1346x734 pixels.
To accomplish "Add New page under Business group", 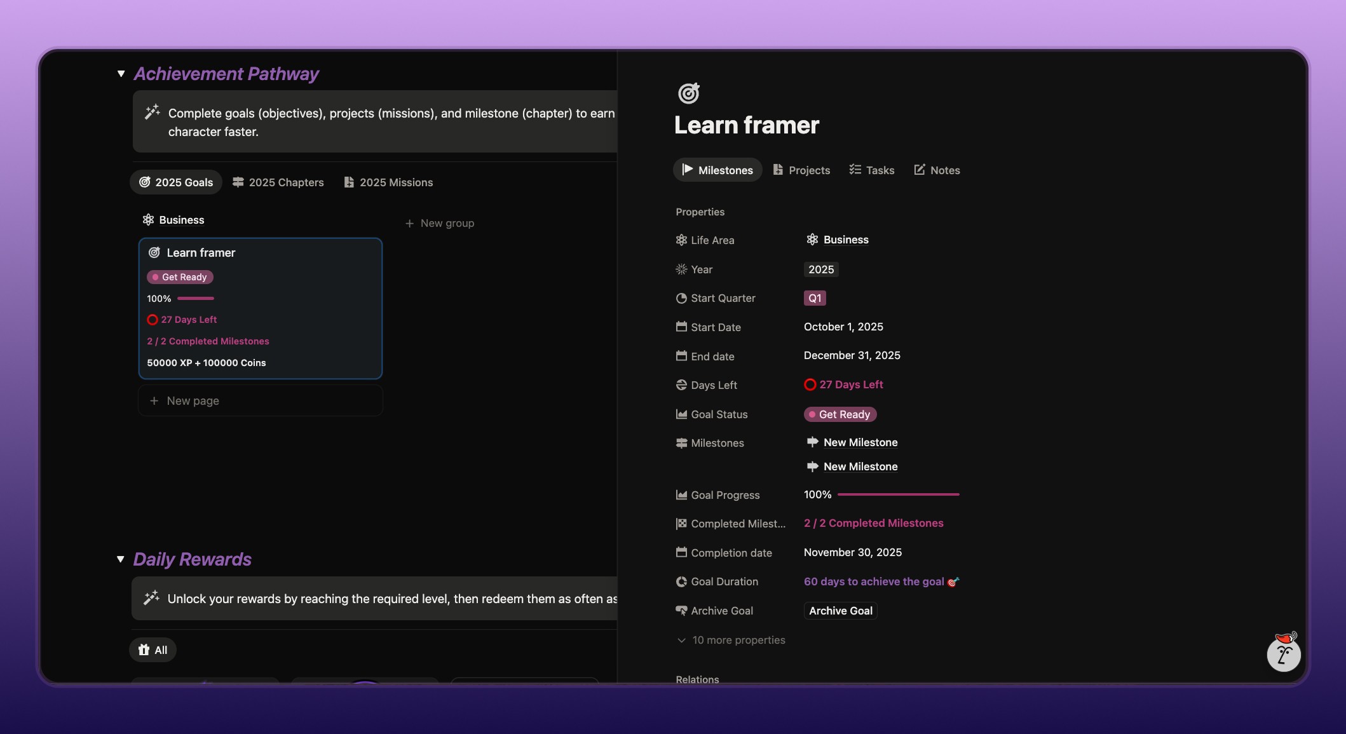I will pos(193,401).
